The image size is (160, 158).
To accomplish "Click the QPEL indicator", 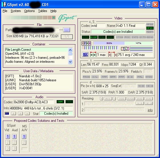I will (102, 37).
